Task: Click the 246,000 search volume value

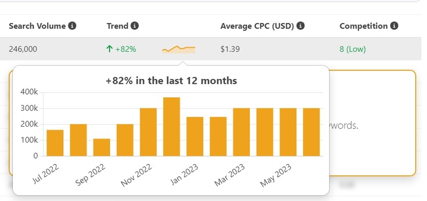Action: (23, 49)
